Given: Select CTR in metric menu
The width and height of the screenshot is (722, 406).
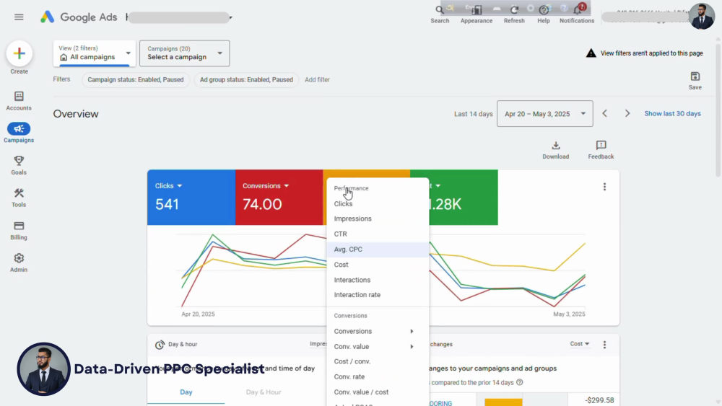Looking at the screenshot, I should click(x=378, y=234).
